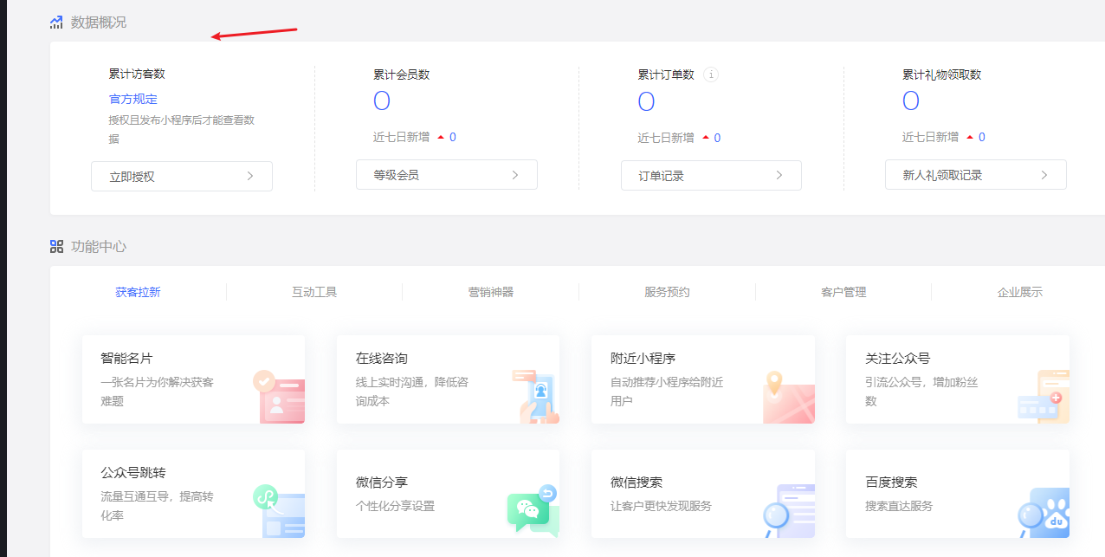Open the 累计订单数 info icon
The height and width of the screenshot is (557, 1105).
711,74
